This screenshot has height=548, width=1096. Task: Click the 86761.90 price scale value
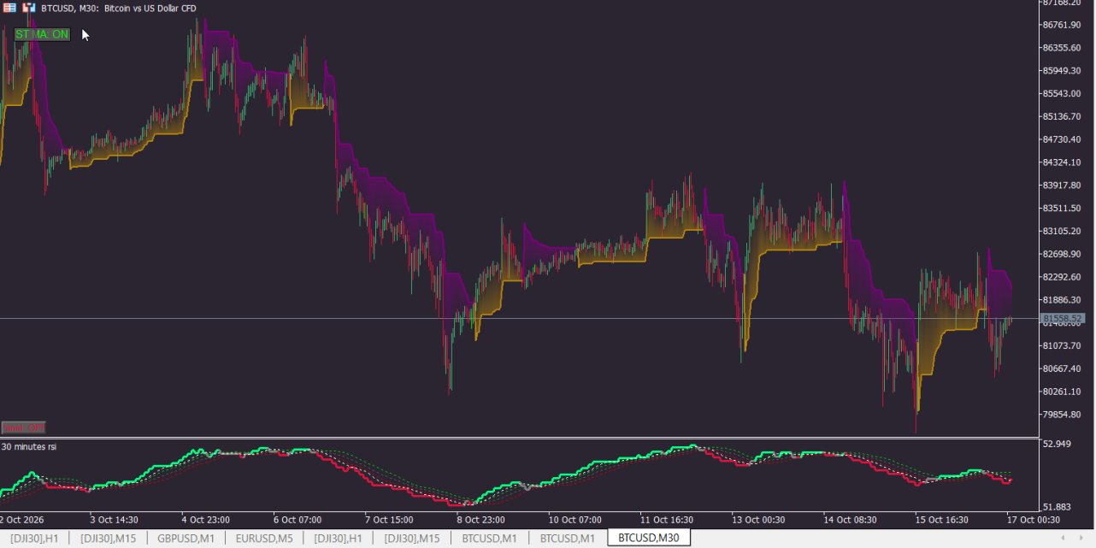click(1063, 25)
